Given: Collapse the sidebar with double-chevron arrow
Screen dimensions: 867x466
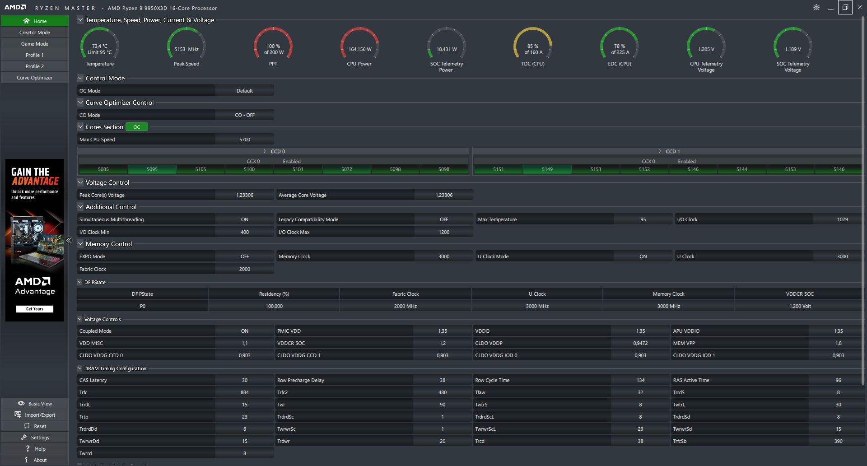Looking at the screenshot, I should pos(69,240).
